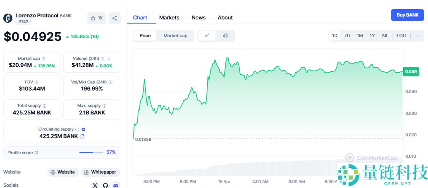Switch to line chart view

point(207,36)
